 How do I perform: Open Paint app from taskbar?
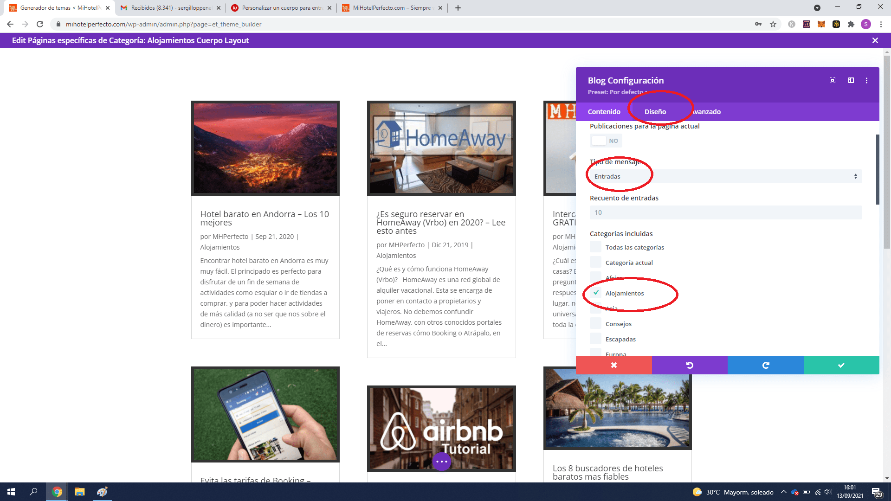[102, 492]
